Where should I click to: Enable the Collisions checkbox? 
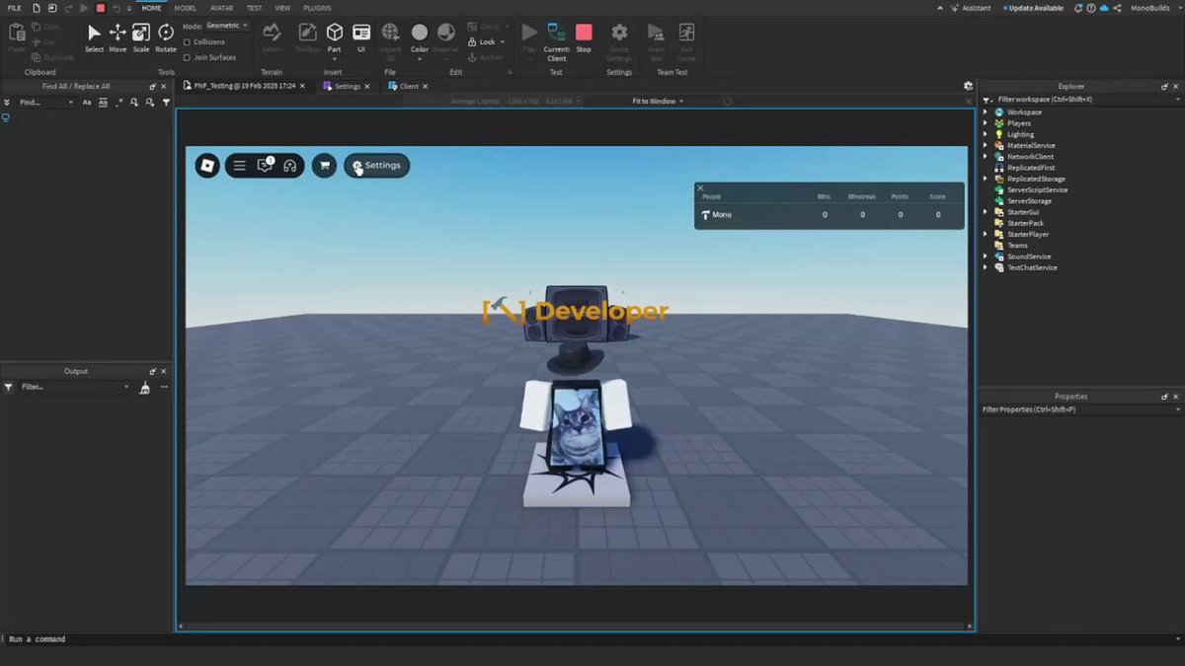(x=188, y=42)
